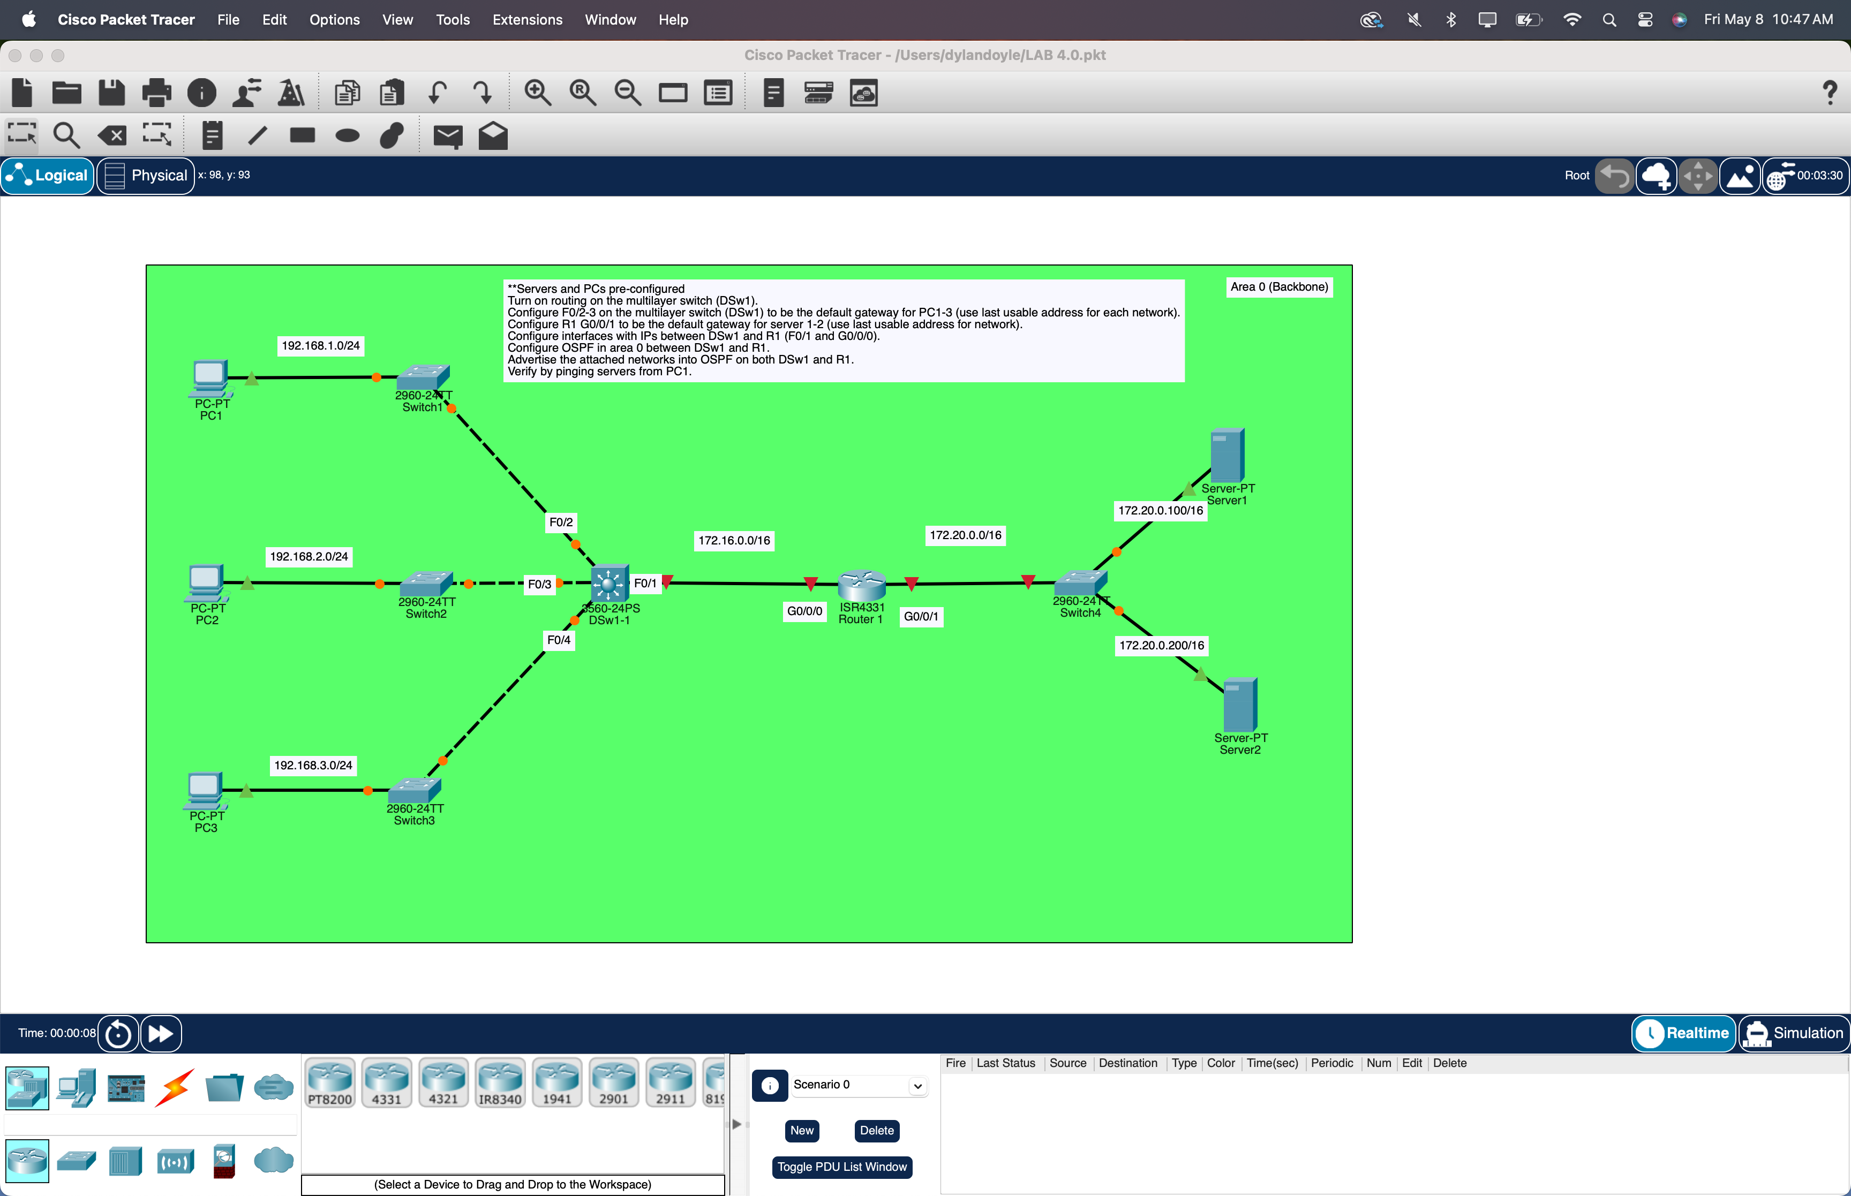Select the DSw1-1 multilayer switch
This screenshot has height=1196, width=1851.
tap(610, 582)
